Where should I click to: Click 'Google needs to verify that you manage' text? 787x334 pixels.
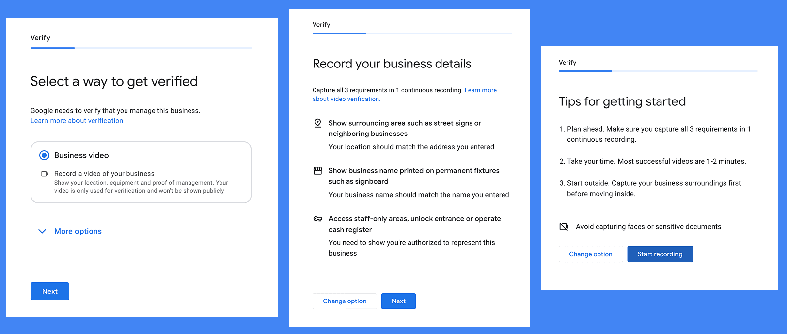[116, 111]
